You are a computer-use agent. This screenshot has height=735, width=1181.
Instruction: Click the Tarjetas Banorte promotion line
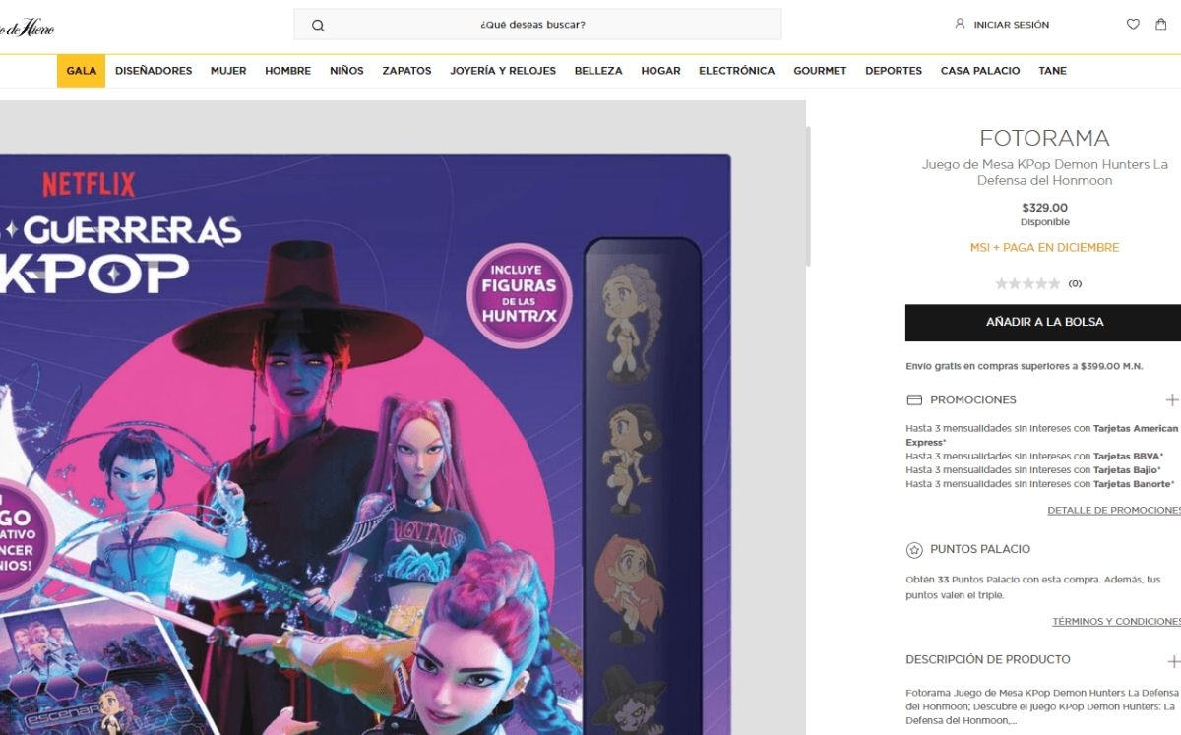[x=1041, y=484]
